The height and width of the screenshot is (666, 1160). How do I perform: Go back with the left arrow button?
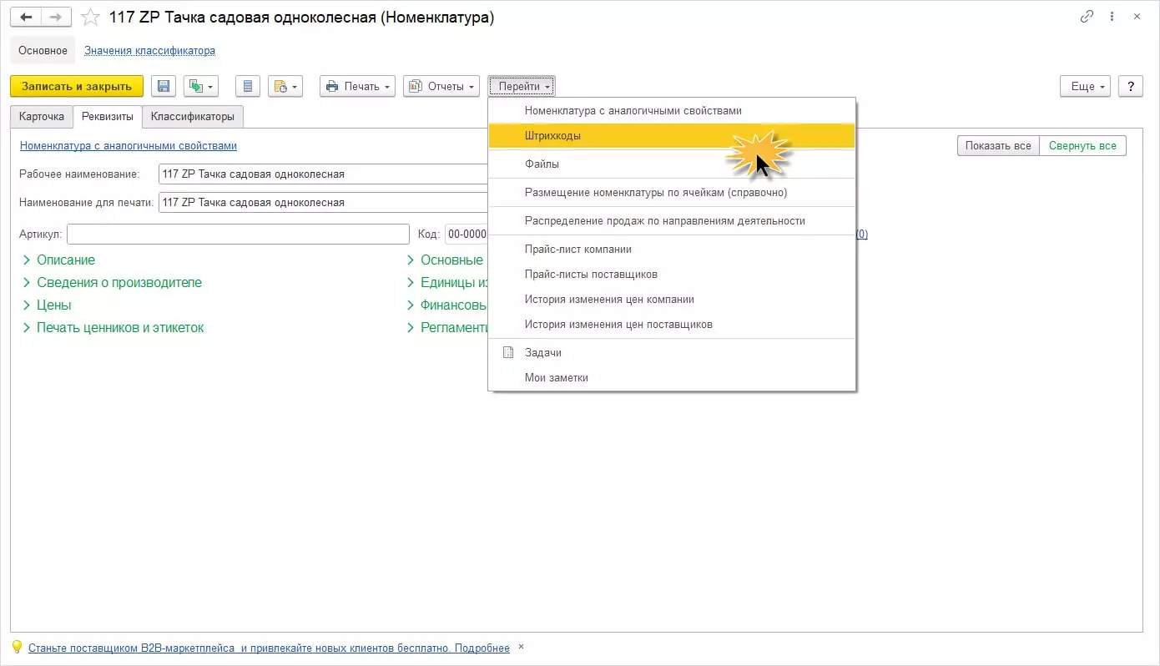[x=26, y=17]
